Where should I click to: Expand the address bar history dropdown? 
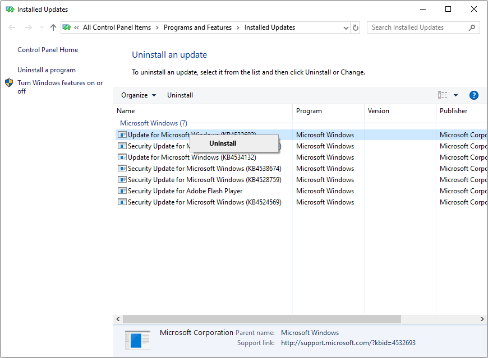coord(346,27)
